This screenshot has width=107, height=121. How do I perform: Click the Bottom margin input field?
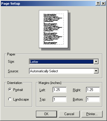[93, 99]
